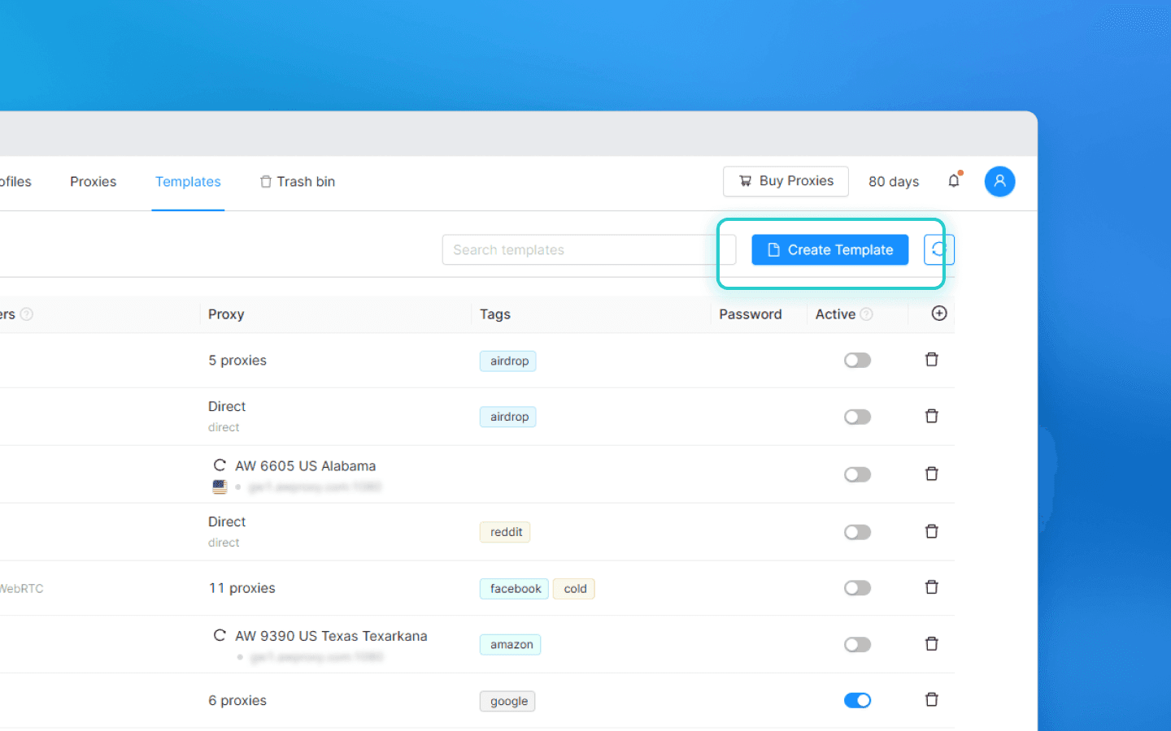Open notifications bell icon
This screenshot has height=731, width=1171.
(954, 181)
